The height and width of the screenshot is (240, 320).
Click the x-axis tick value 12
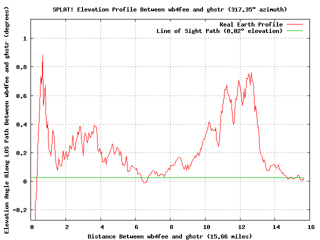[241, 227]
